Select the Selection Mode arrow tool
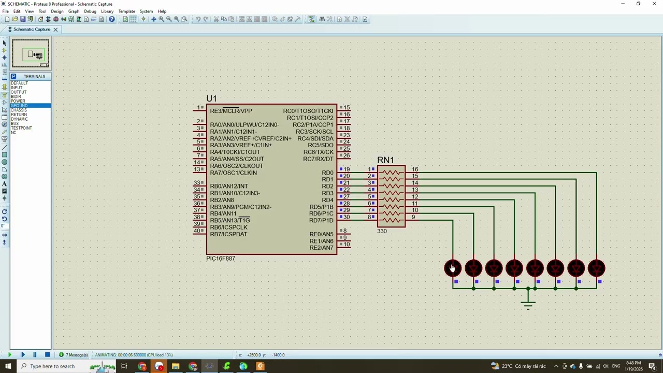The width and height of the screenshot is (663, 373). [x=5, y=43]
